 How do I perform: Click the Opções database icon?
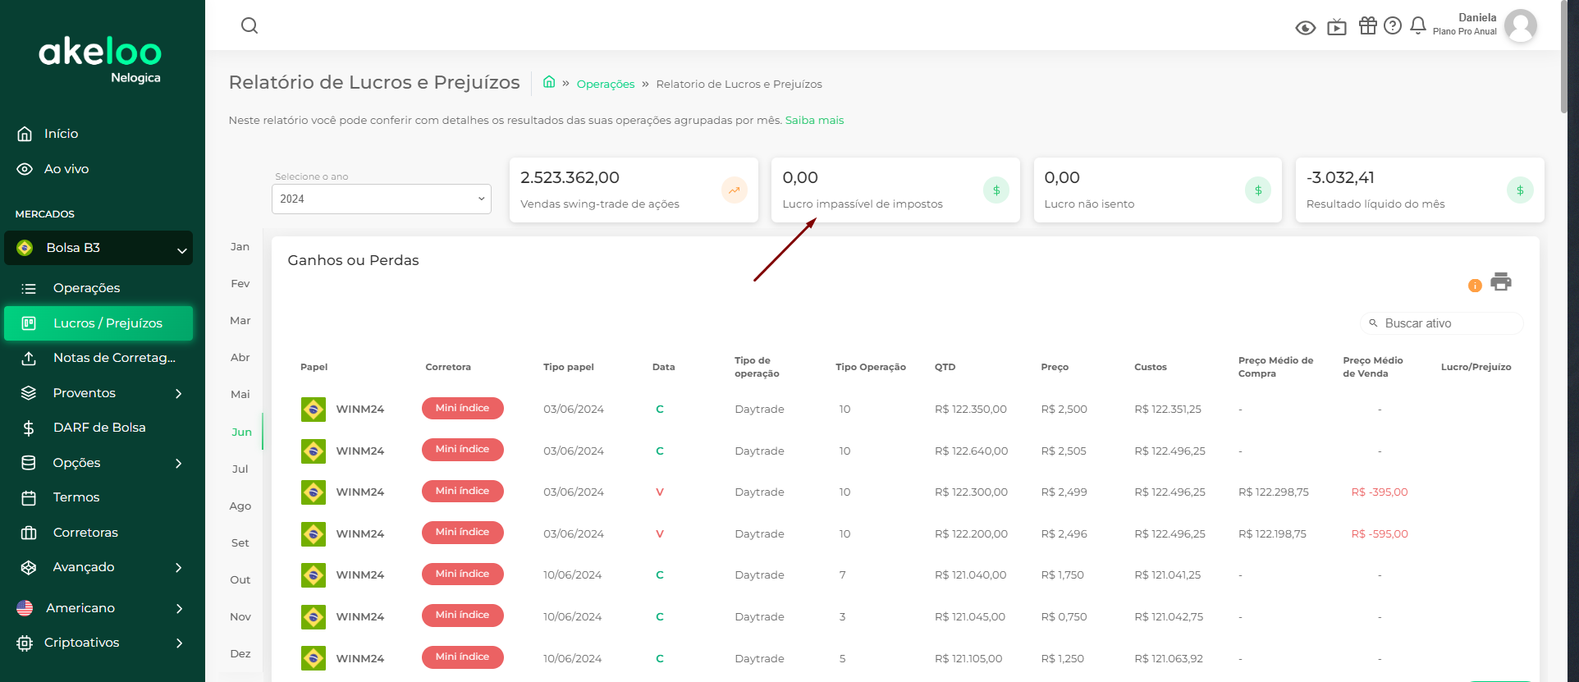point(29,463)
